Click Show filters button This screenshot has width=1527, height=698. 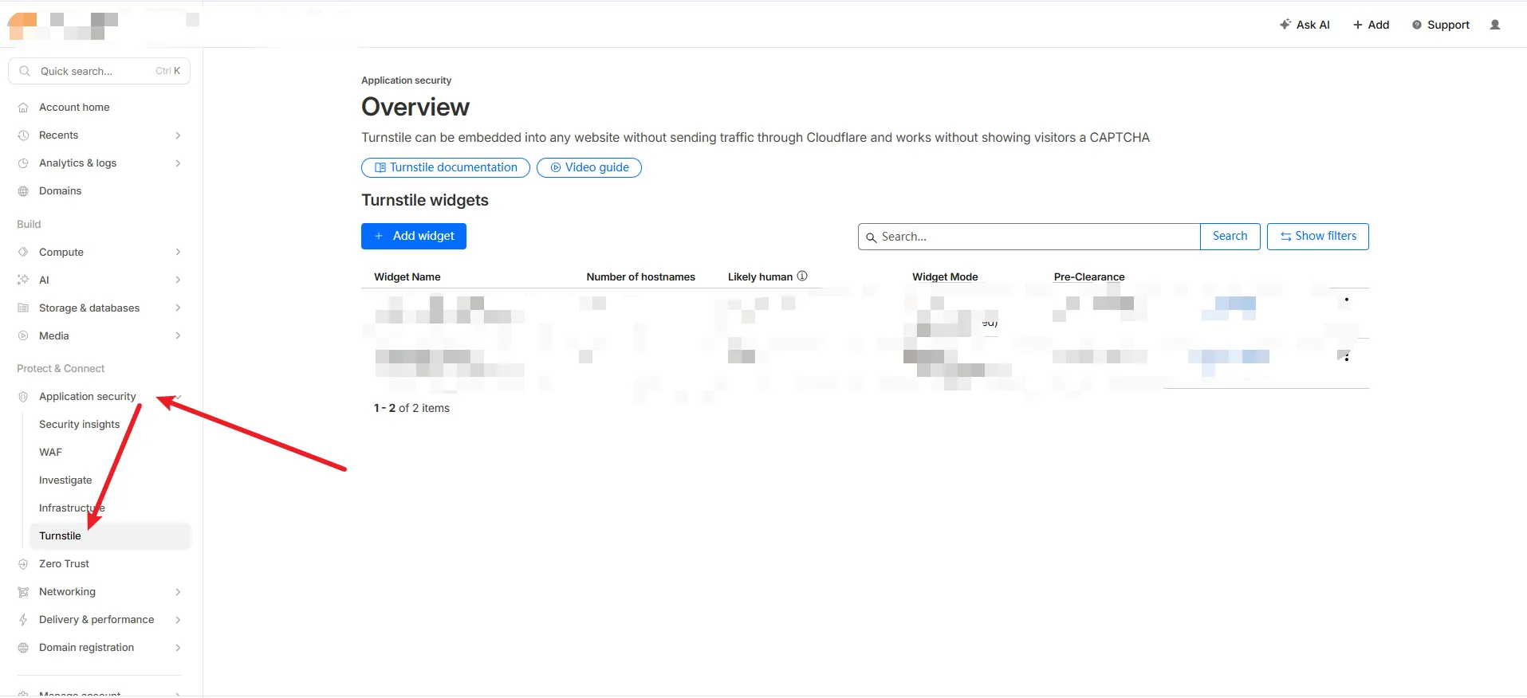tap(1317, 237)
